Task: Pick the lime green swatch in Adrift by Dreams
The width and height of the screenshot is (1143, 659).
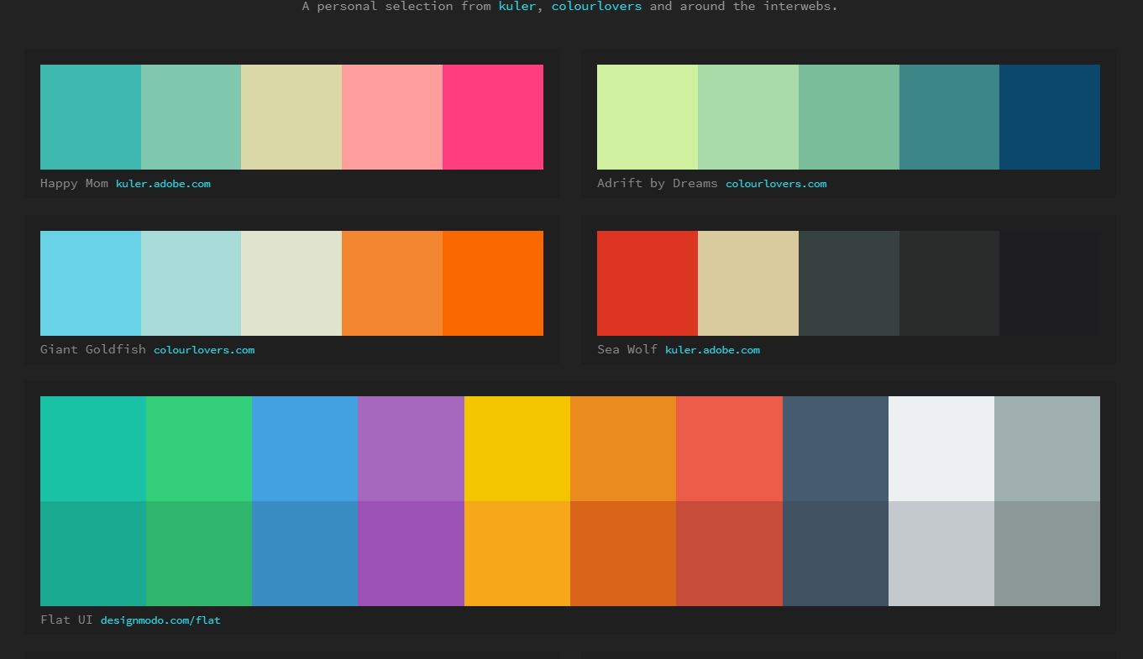Action: (648, 117)
